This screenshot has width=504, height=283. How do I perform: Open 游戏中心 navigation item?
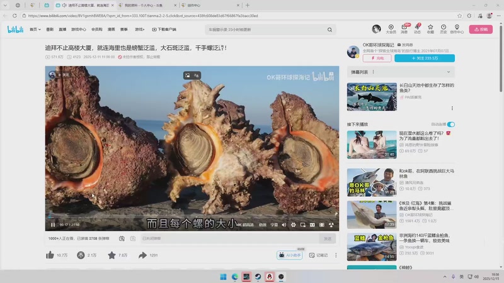tap(78, 29)
